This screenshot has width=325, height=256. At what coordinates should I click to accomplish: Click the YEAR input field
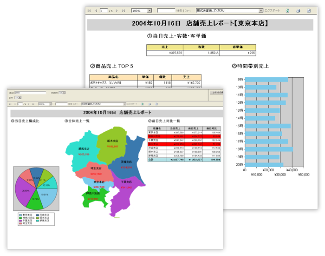tap(30, 93)
